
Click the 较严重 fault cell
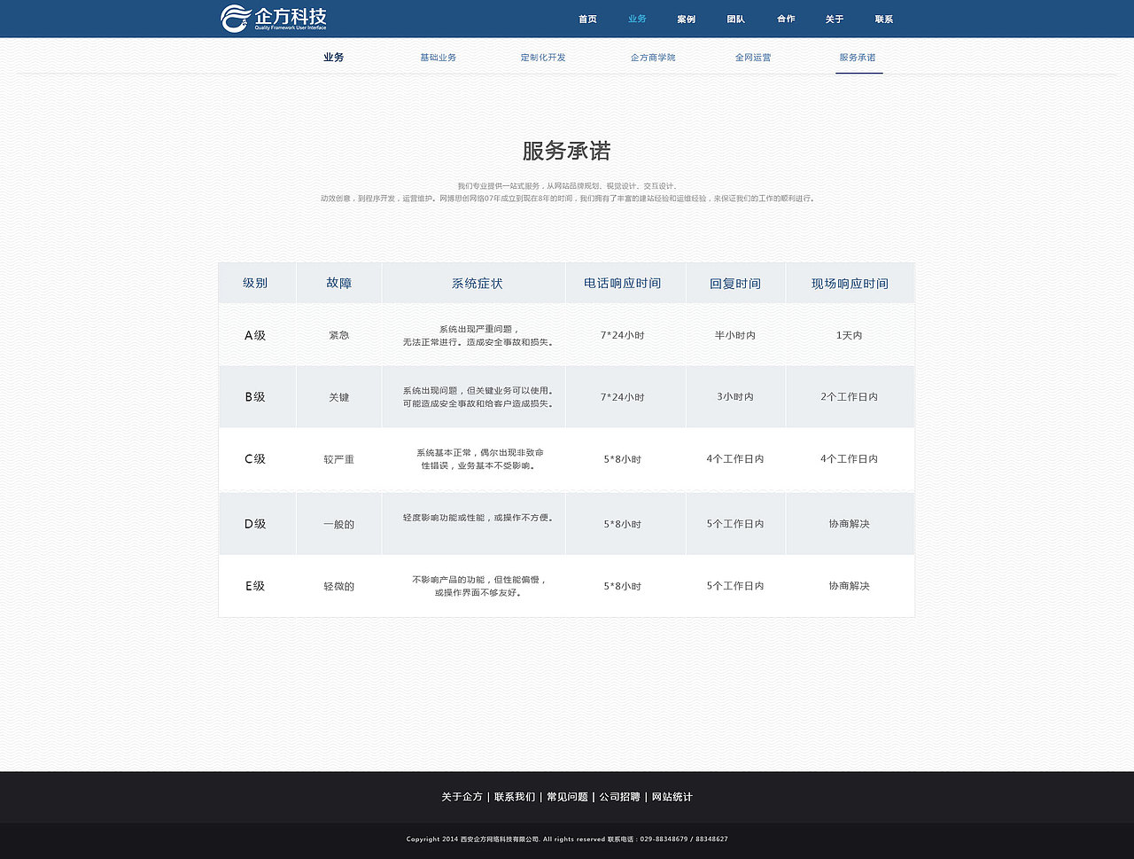(x=339, y=459)
